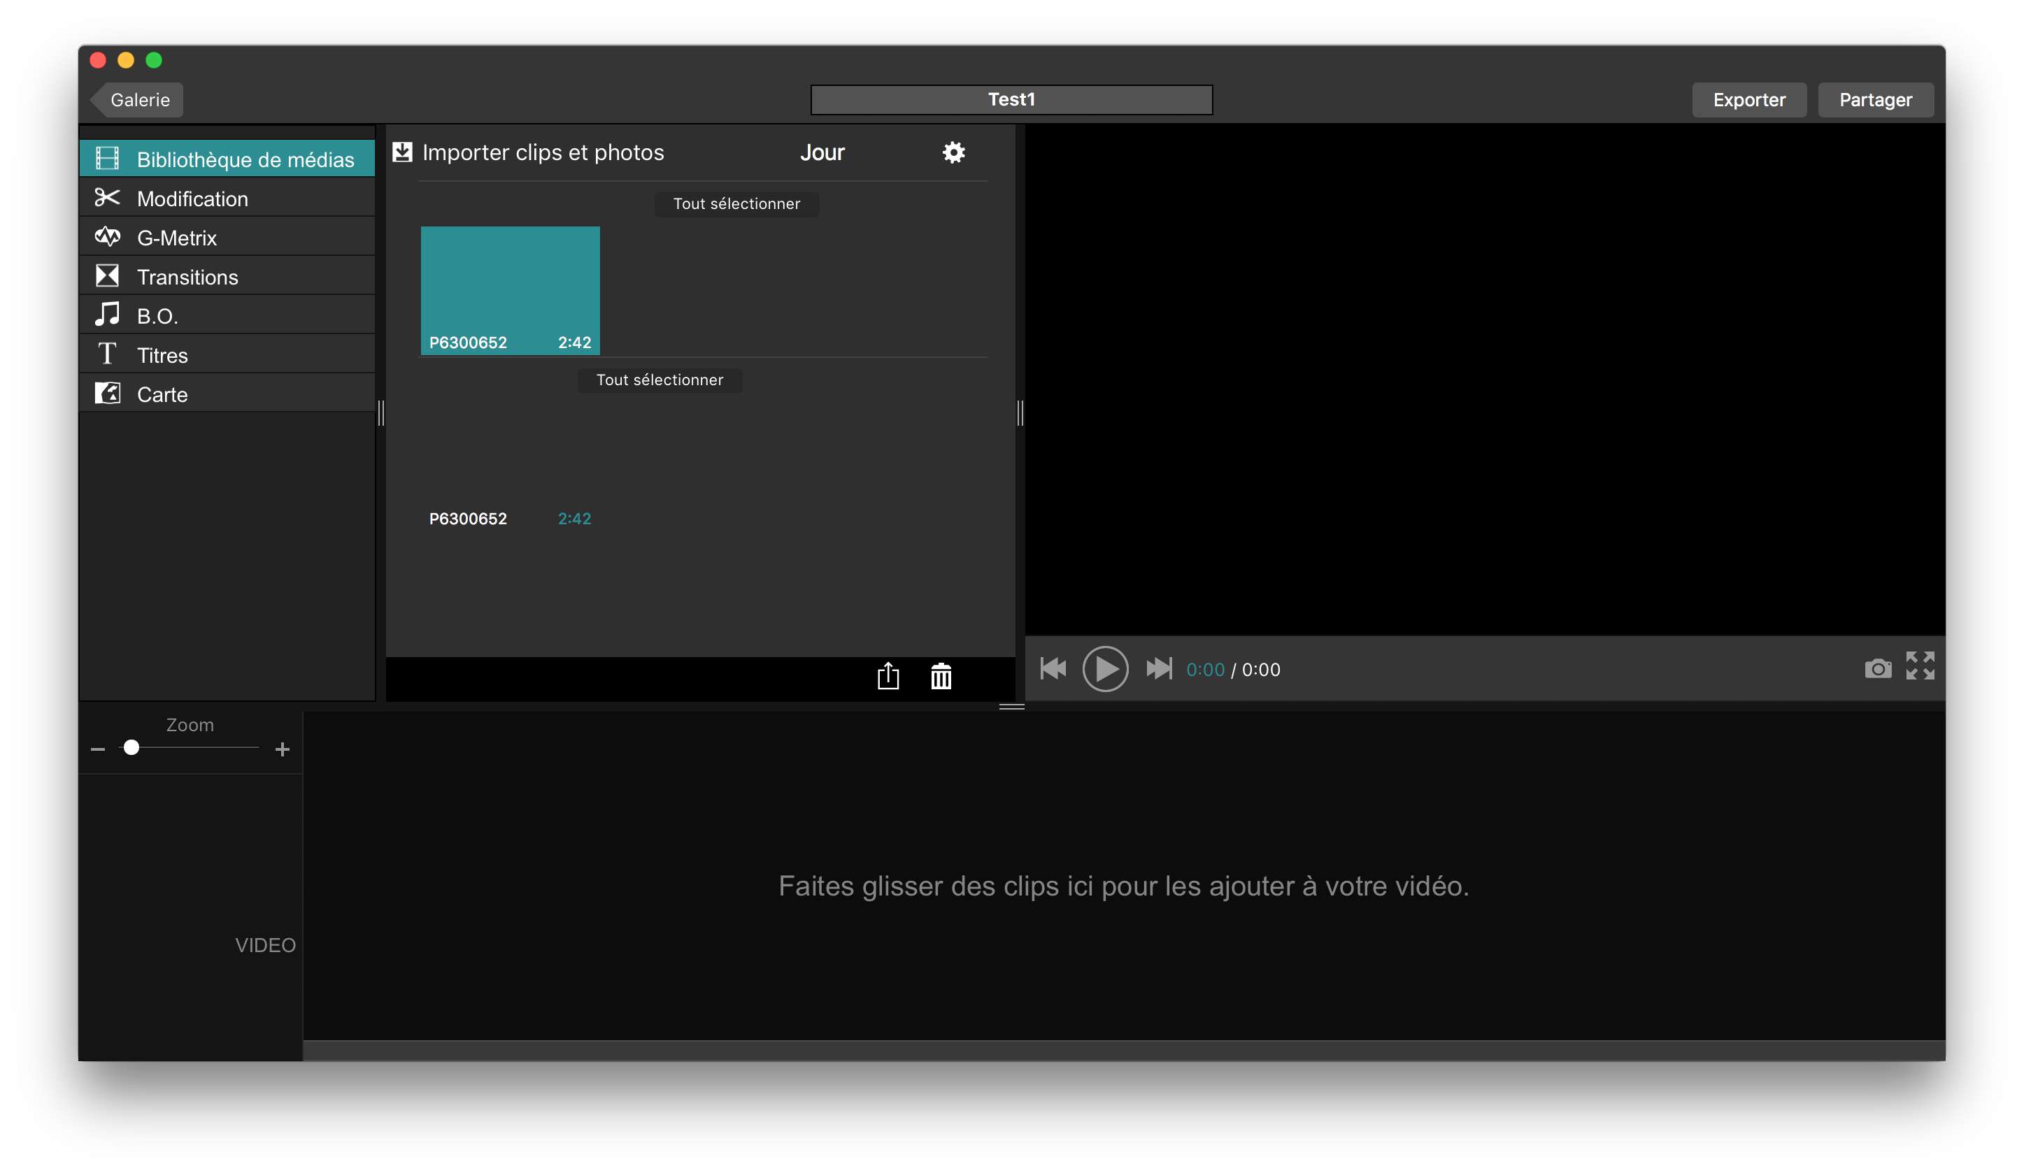Click the share clip icon
The image size is (2024, 1173).
coord(888,676)
